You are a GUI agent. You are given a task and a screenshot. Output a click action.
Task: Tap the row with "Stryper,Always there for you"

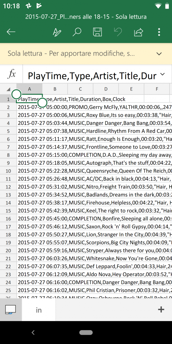pyautogui.click(x=94, y=250)
